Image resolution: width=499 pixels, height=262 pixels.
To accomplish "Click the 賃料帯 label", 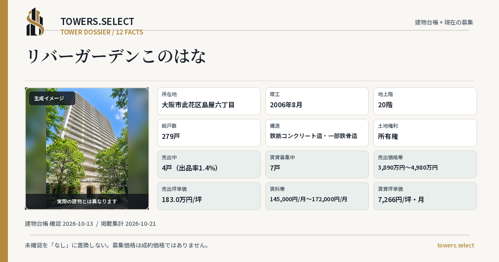I will click(x=277, y=189).
